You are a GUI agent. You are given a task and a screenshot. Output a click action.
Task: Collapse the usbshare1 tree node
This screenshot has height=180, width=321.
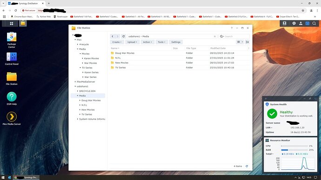[x=75, y=86]
